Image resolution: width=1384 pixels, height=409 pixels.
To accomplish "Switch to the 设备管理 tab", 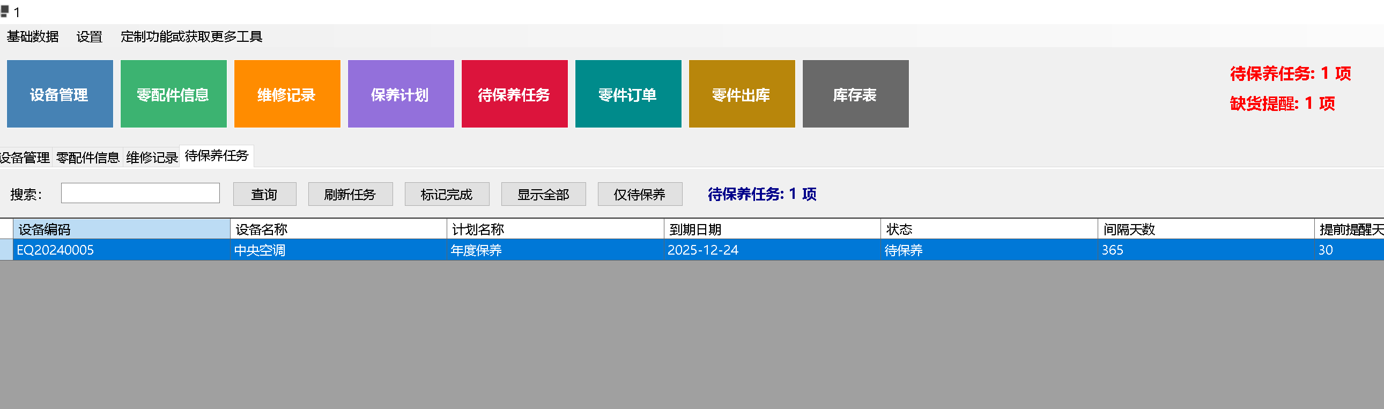I will click(x=25, y=157).
